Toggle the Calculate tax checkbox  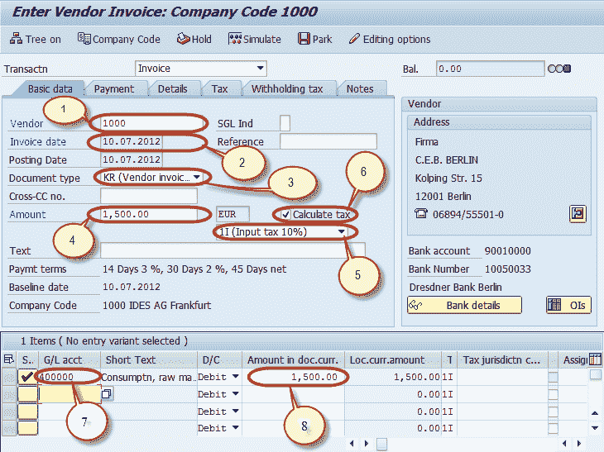285,214
